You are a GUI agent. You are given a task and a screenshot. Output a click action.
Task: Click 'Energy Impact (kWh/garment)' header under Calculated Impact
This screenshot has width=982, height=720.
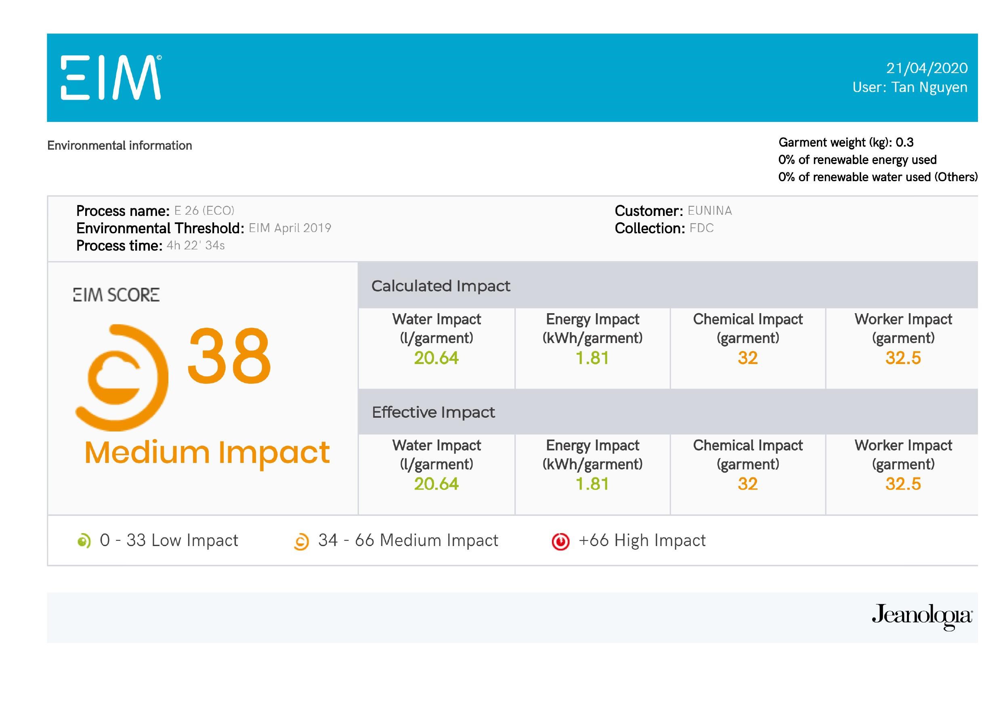593,329
